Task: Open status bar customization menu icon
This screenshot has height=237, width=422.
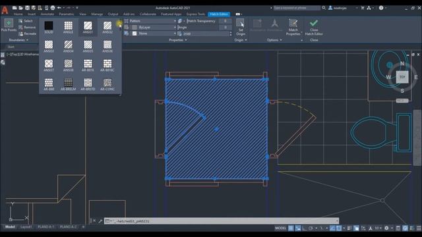Action: (x=419, y=228)
